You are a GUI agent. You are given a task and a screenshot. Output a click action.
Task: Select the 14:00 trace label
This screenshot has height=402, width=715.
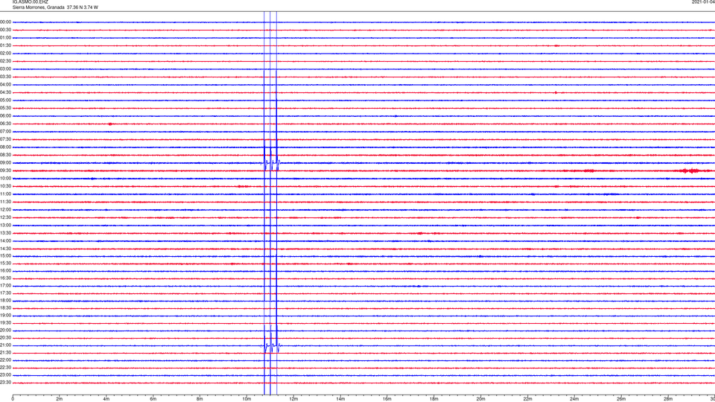pyautogui.click(x=5, y=240)
